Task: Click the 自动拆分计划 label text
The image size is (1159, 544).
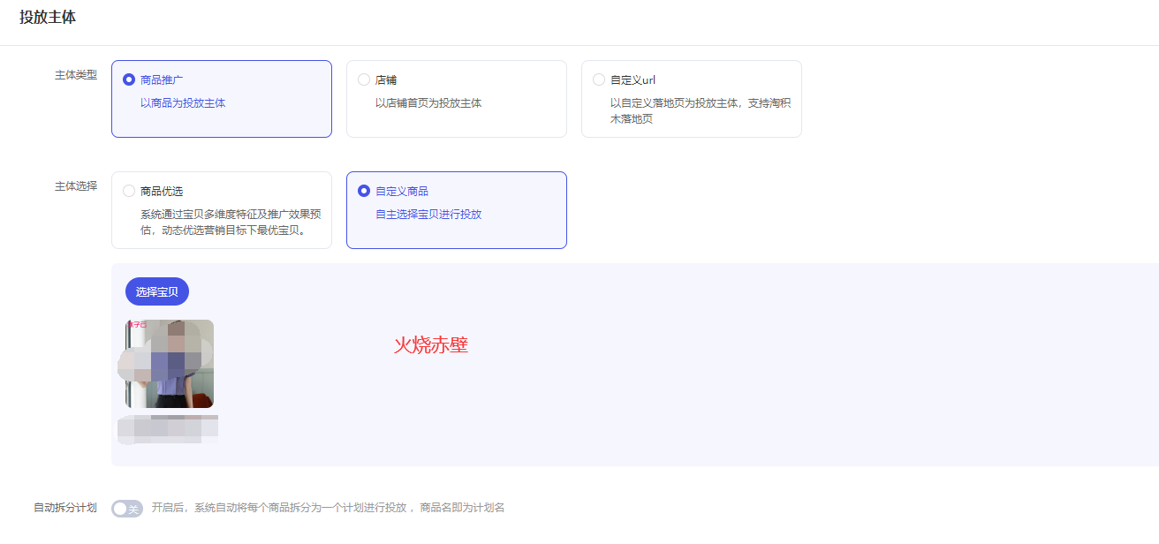Action: click(x=65, y=508)
